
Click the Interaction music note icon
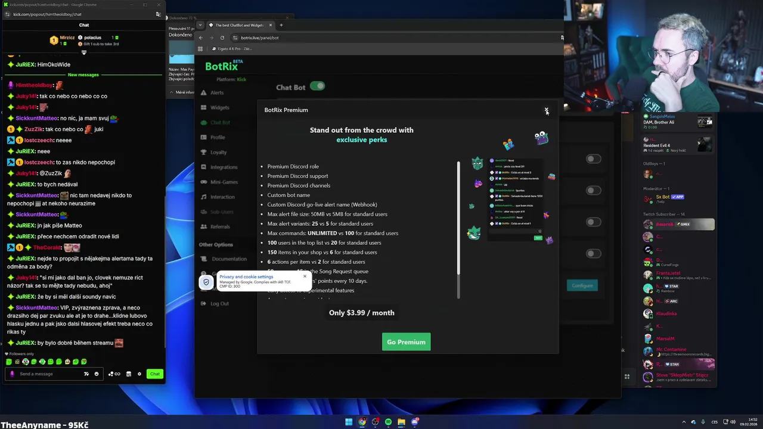tap(204, 197)
